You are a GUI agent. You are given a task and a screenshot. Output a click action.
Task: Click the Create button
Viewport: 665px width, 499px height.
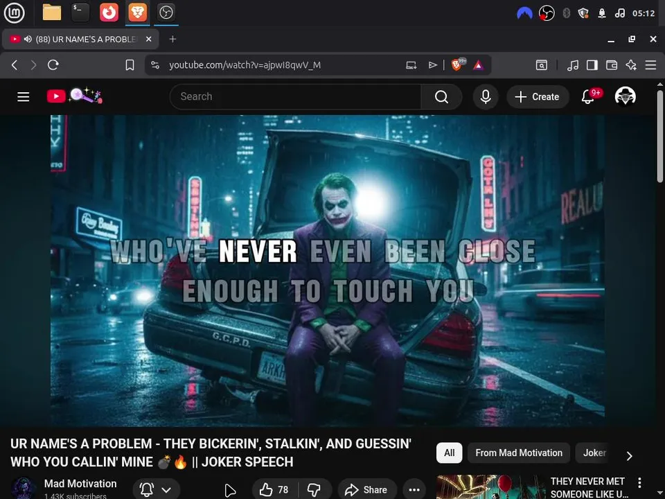pyautogui.click(x=538, y=97)
